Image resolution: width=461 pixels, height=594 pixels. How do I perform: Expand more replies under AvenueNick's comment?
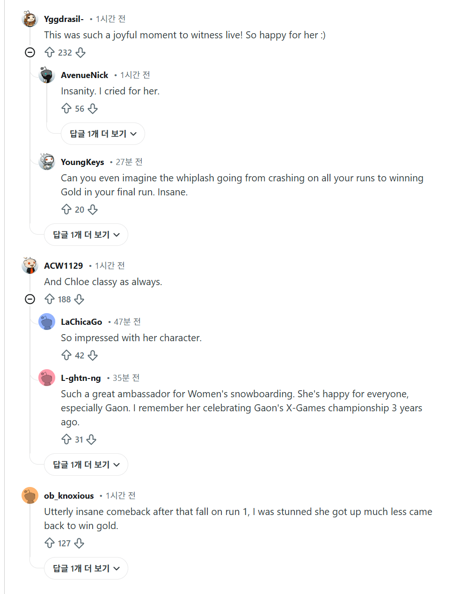click(102, 133)
